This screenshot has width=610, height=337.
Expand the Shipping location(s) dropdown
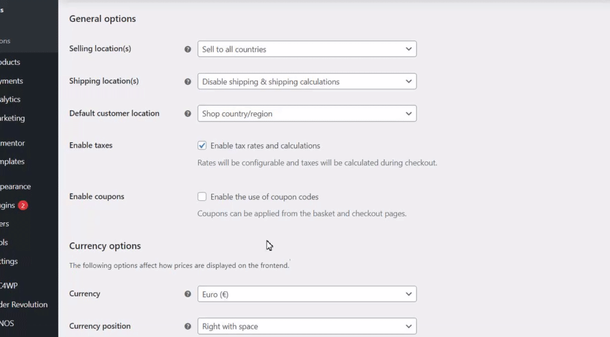[307, 81]
